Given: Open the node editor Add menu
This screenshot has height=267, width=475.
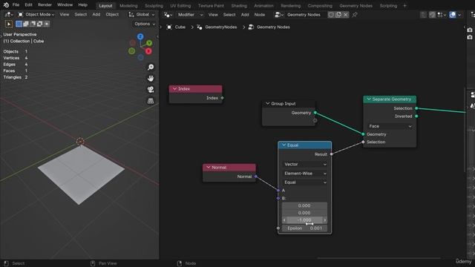Looking at the screenshot, I should [x=245, y=15].
